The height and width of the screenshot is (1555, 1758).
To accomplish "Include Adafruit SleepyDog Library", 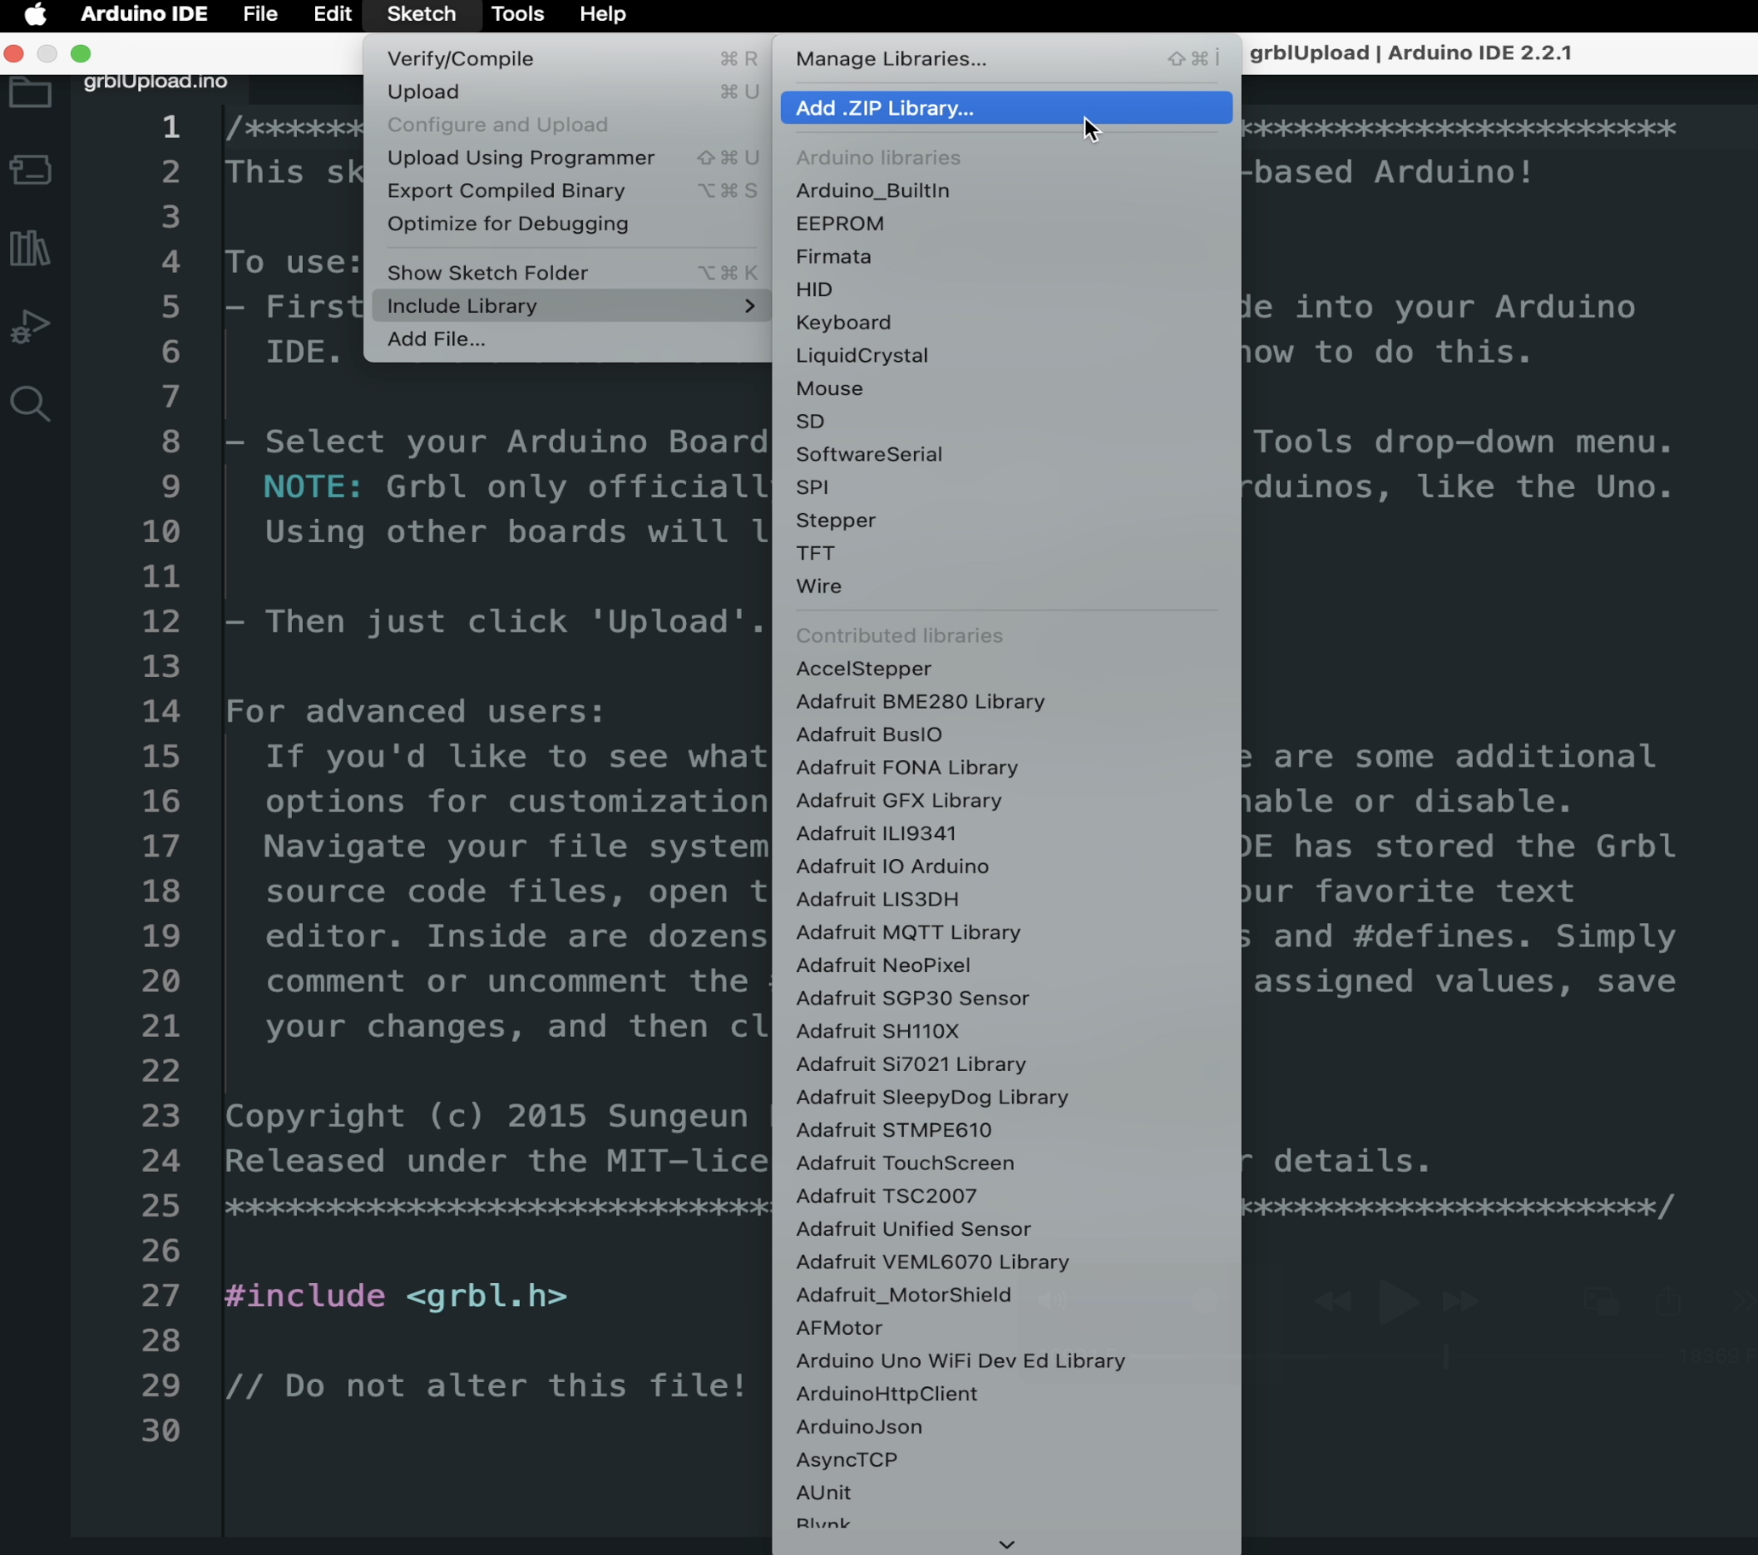I will coord(1006,1097).
